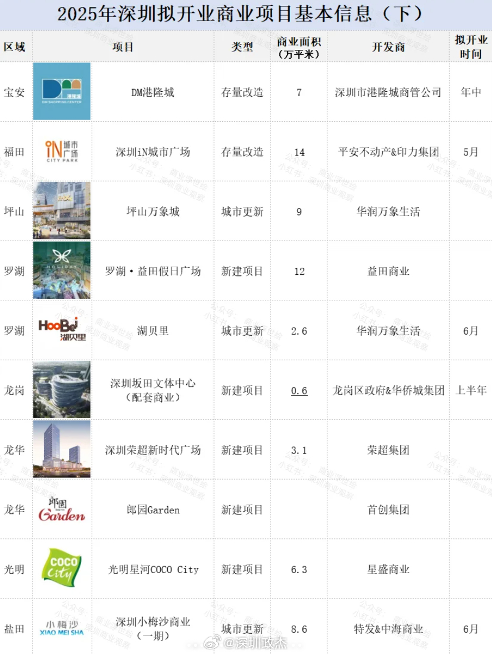Image resolution: width=492 pixels, height=654 pixels.
Task: Select developer 平安不动产&印力集团
Action: tap(388, 152)
